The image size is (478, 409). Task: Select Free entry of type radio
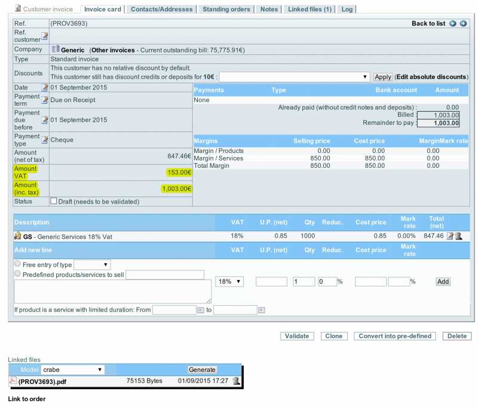[x=17, y=264]
